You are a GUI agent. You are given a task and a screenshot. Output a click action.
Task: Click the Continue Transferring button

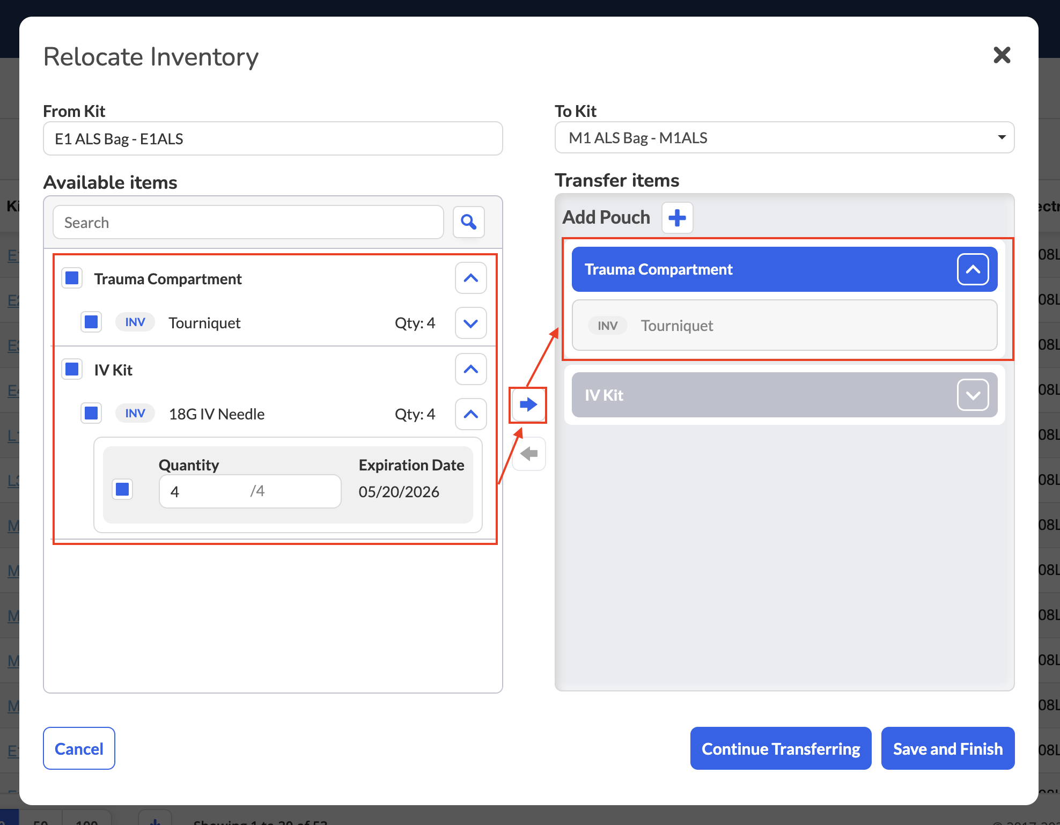coord(781,748)
